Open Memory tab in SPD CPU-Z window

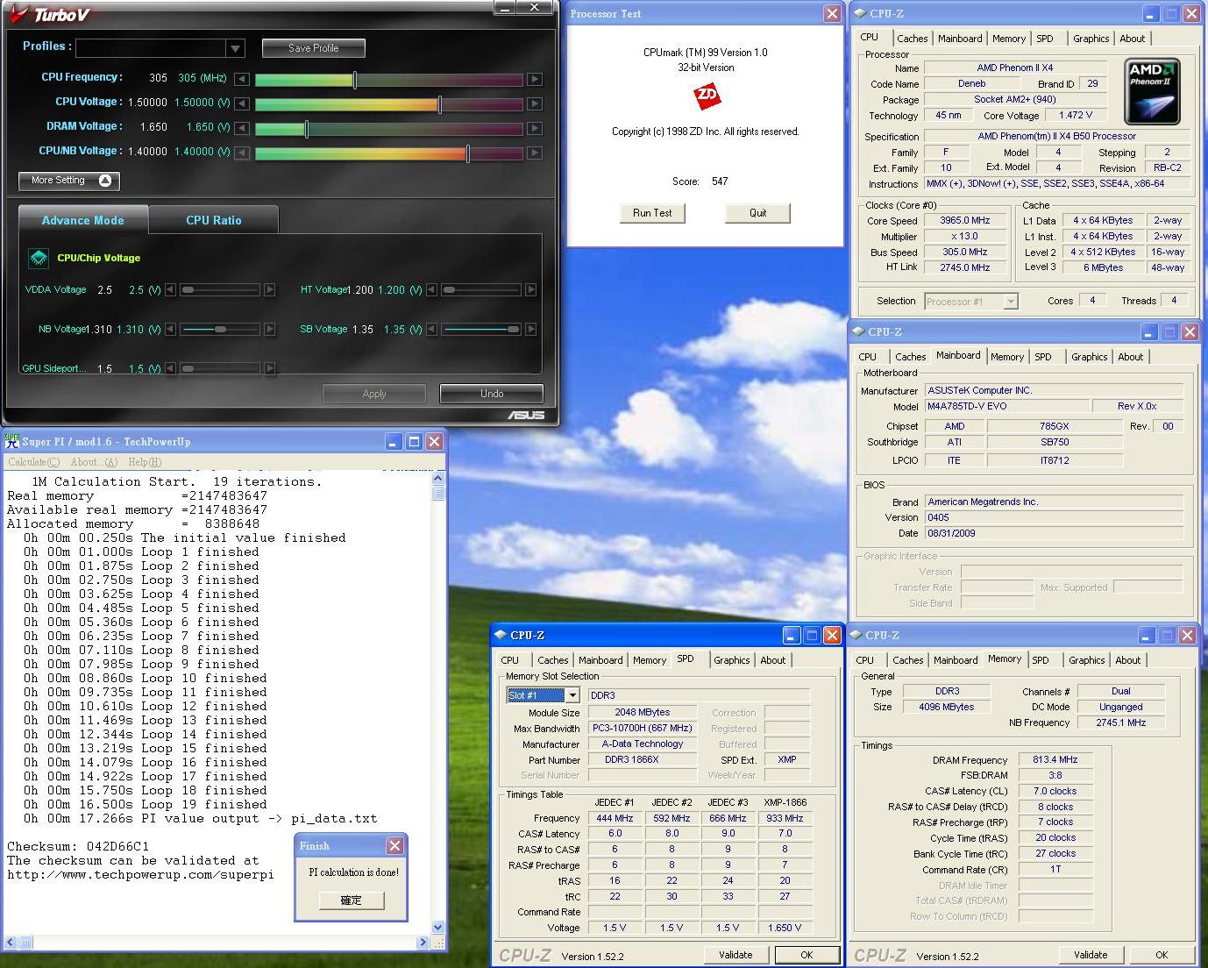[x=650, y=660]
